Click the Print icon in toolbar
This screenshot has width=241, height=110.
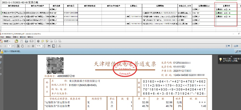26,41
